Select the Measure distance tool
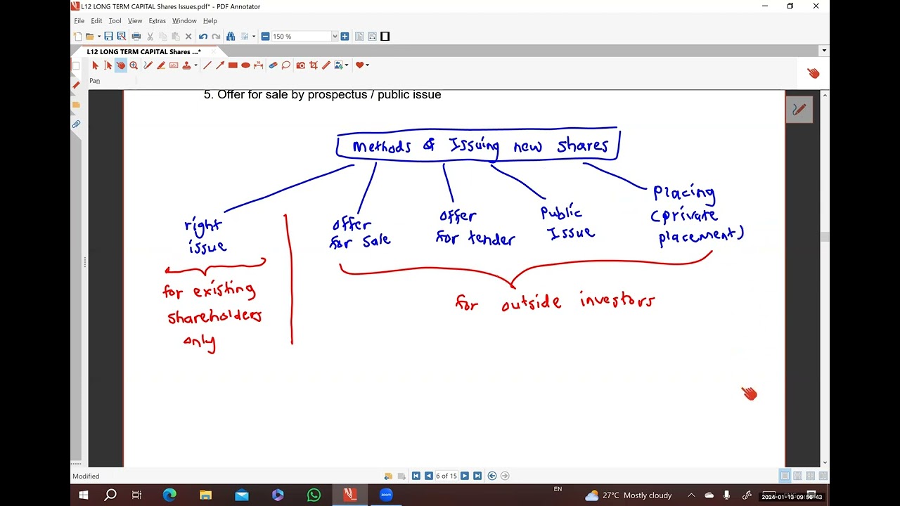Viewport: 900px width, 506px height. [x=258, y=65]
